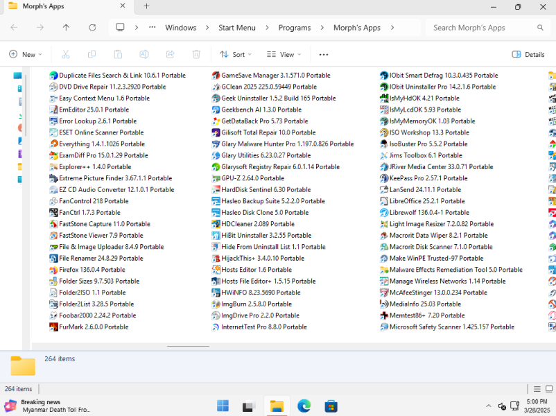Open the View dropdown menu
The width and height of the screenshot is (556, 416).
pos(284,54)
